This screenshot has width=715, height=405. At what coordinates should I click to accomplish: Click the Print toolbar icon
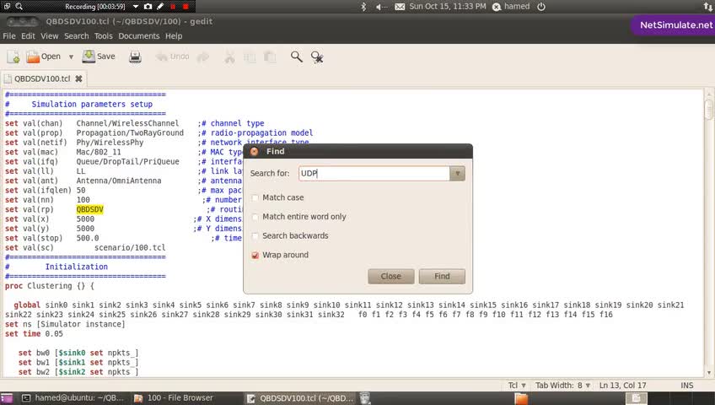(135, 57)
